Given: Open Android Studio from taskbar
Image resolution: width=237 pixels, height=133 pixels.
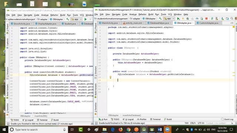Looking at the screenshot, I should (x=144, y=130).
